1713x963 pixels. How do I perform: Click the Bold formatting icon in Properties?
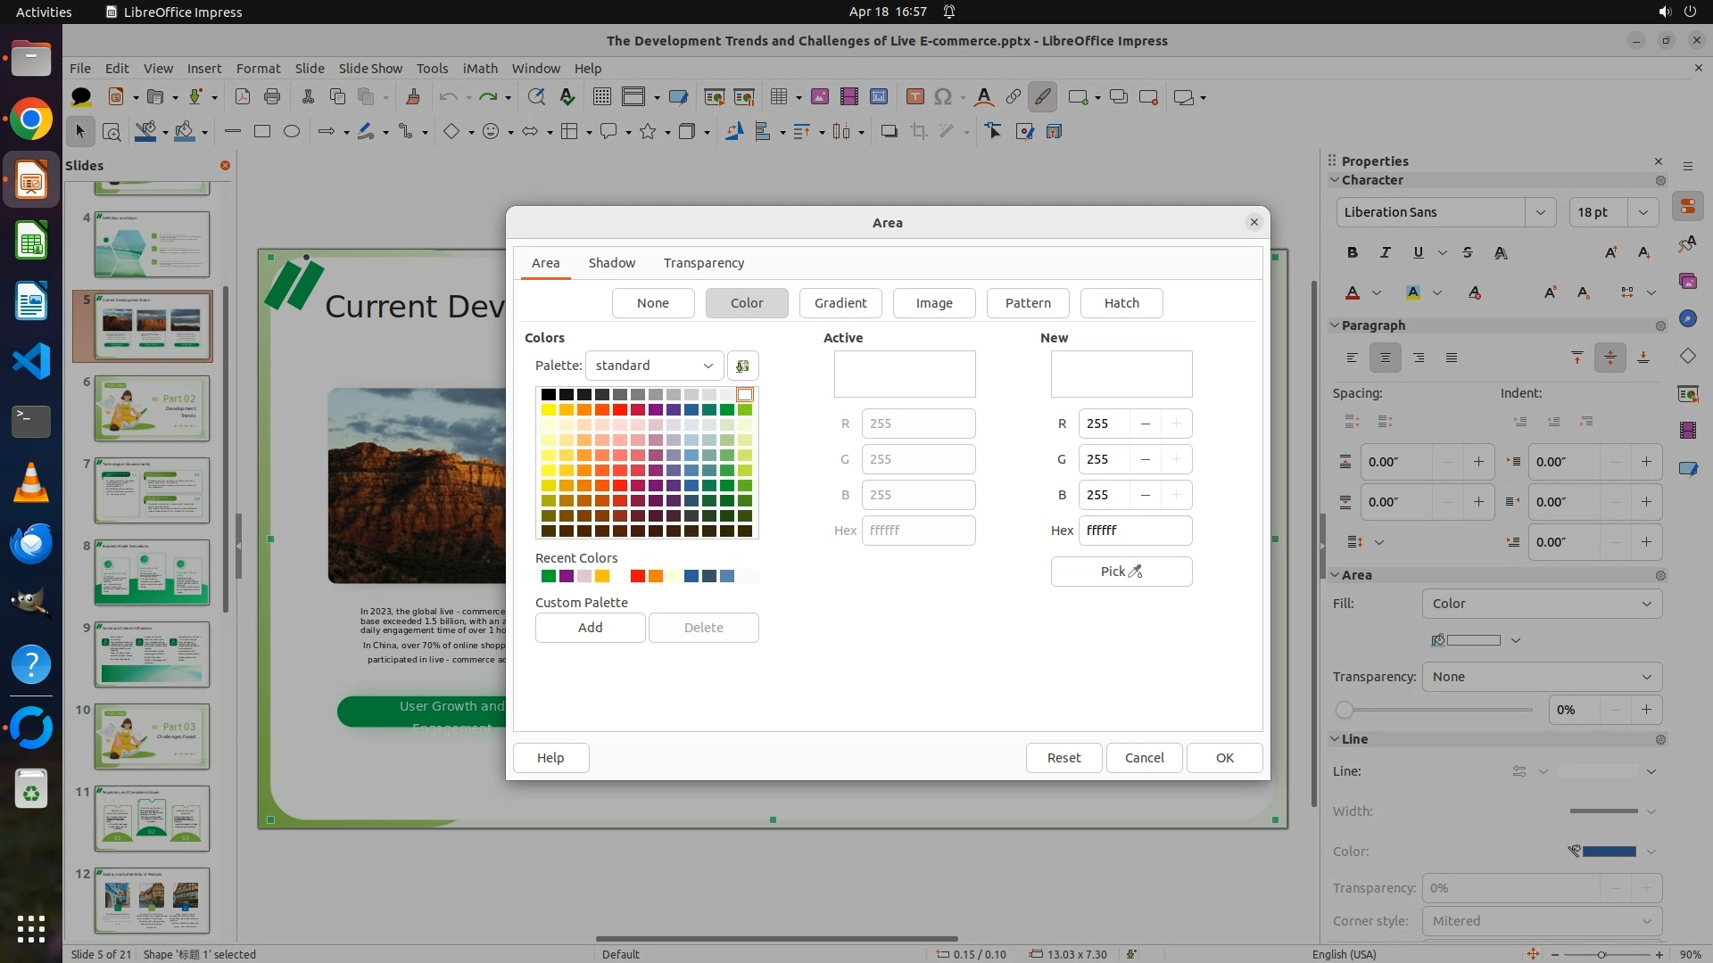(1353, 252)
